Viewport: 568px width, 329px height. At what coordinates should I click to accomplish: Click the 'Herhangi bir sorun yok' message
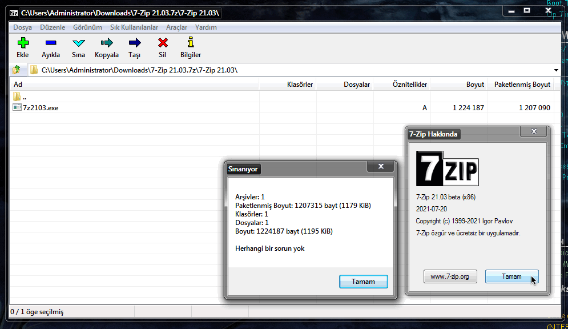(270, 248)
